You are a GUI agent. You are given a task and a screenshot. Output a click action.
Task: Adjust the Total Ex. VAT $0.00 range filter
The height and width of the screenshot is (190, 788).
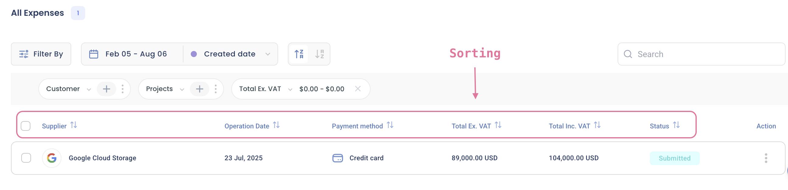(322, 89)
